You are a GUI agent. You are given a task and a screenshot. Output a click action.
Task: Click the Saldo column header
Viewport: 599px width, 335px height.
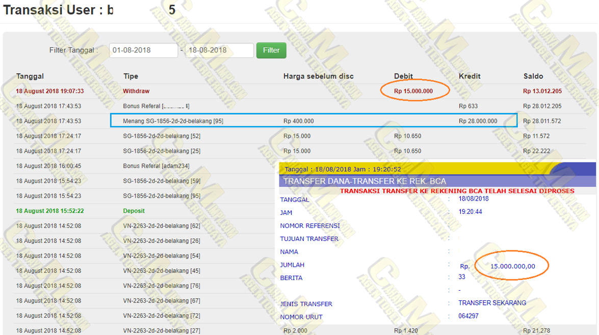[533, 76]
